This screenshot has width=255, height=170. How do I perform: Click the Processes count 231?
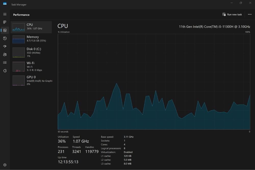pyautogui.click(x=61, y=151)
